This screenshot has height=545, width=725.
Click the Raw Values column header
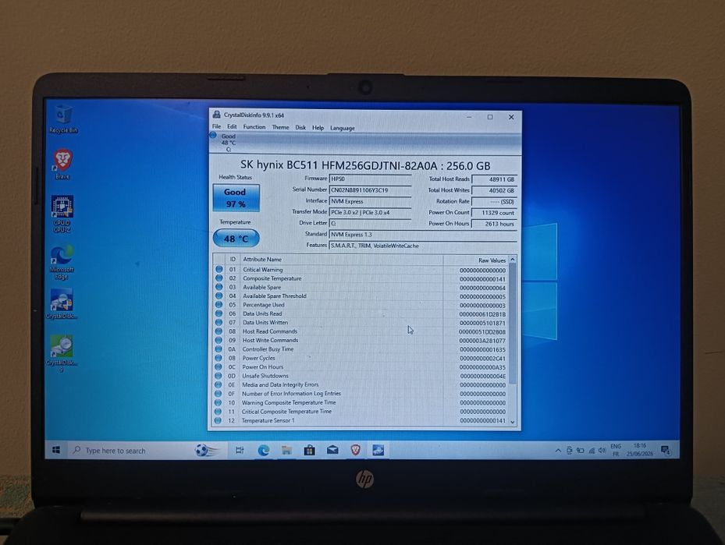click(475, 260)
